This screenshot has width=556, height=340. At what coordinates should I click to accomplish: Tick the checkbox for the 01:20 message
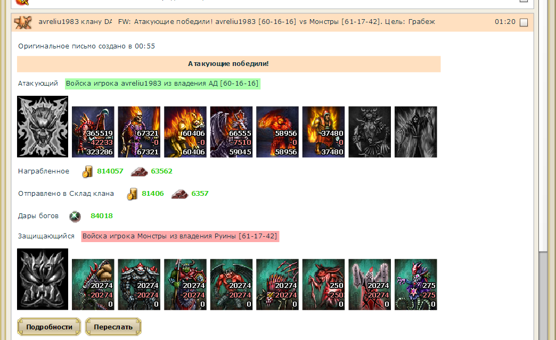click(524, 23)
